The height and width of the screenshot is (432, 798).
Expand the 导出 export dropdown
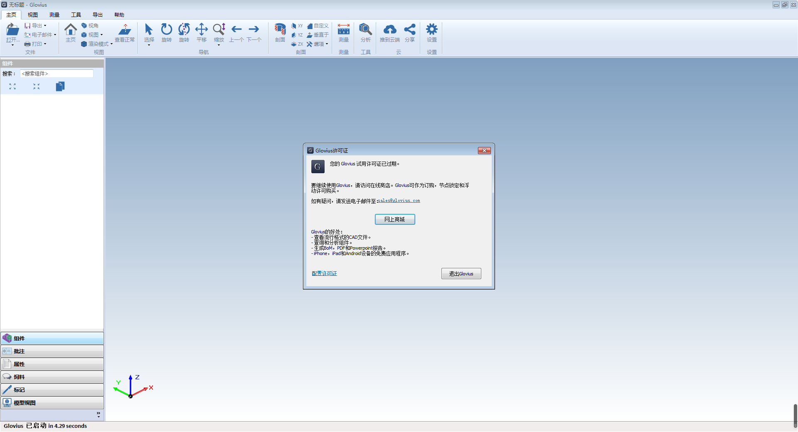[45, 26]
